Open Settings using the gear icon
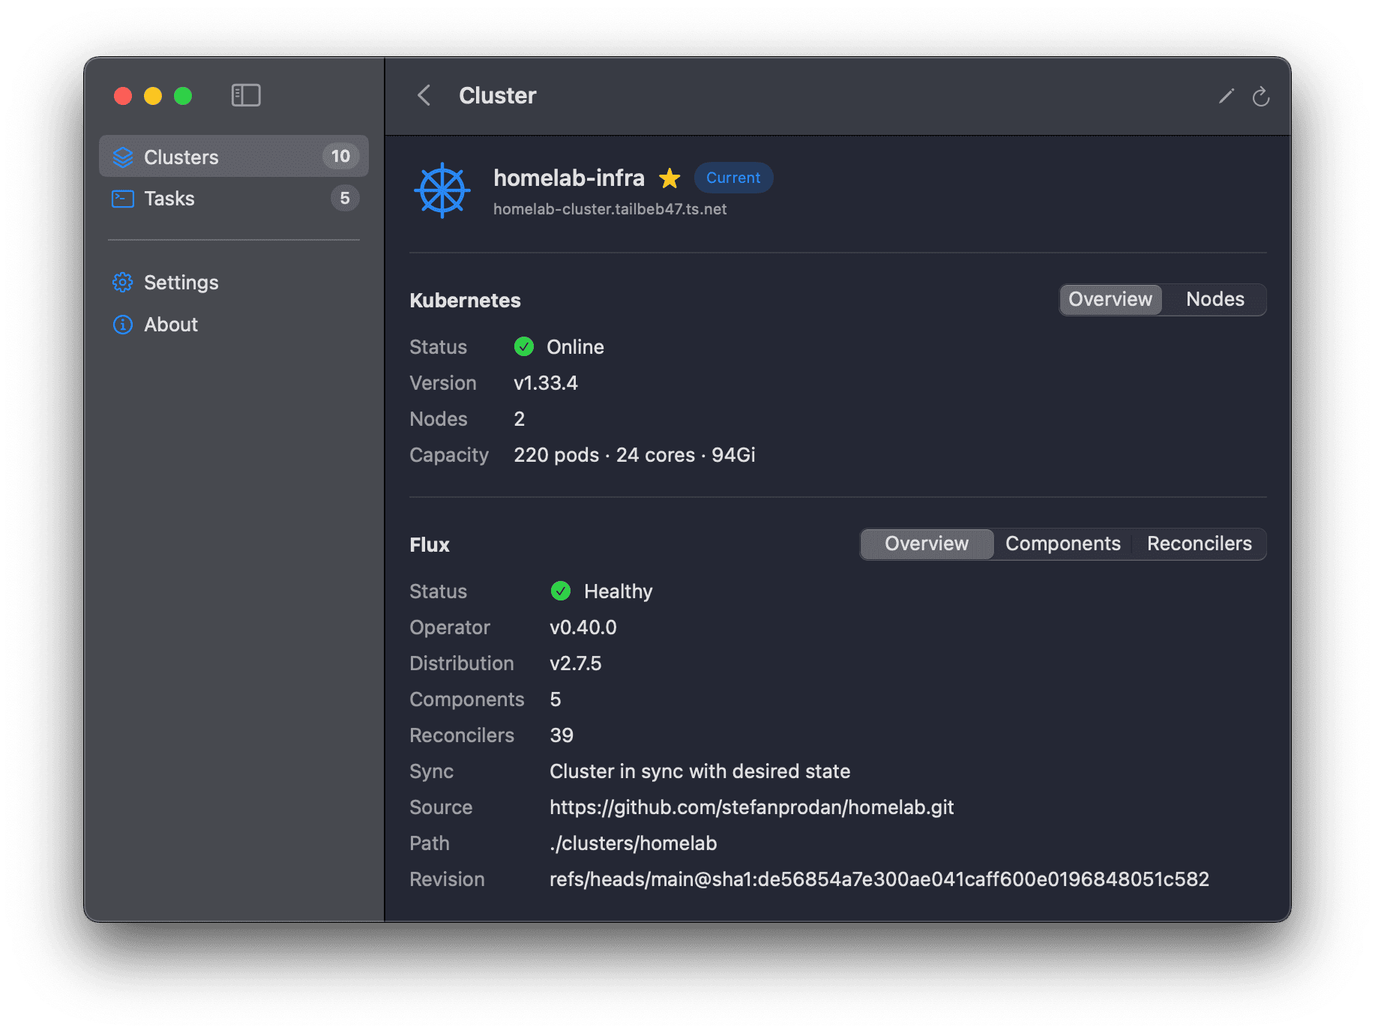Viewport: 1375px width, 1033px height. (122, 283)
